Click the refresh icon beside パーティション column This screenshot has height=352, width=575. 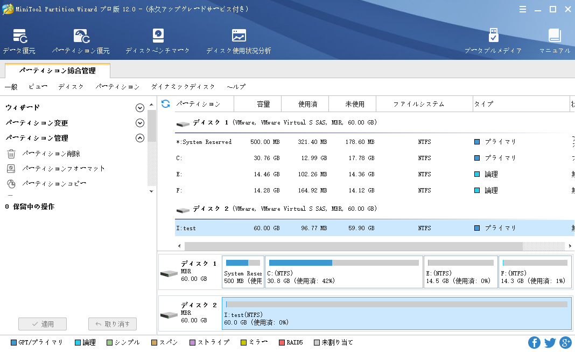click(166, 103)
